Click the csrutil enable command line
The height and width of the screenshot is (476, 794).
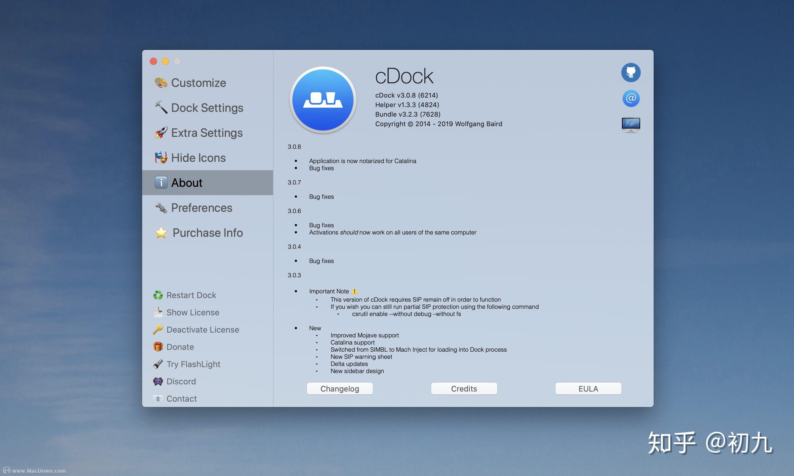[407, 314]
